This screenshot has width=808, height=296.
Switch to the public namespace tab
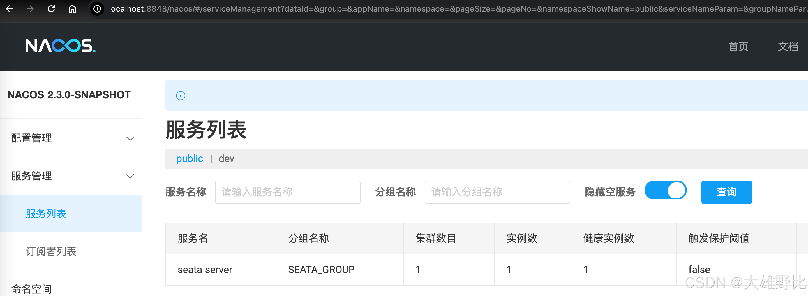coord(189,158)
